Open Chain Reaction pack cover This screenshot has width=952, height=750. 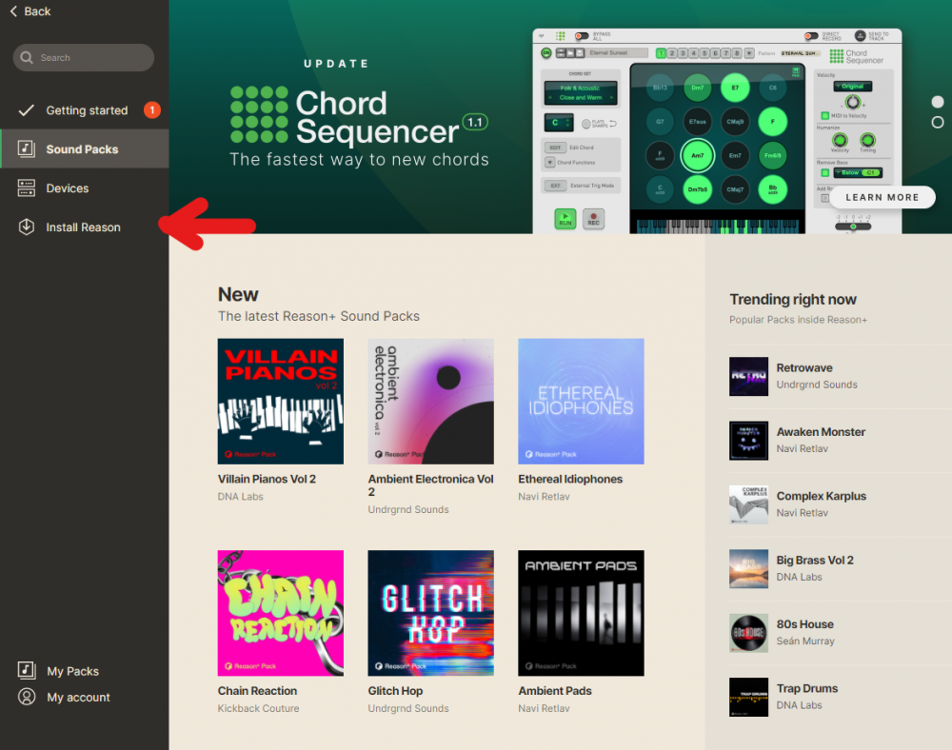[x=281, y=613]
